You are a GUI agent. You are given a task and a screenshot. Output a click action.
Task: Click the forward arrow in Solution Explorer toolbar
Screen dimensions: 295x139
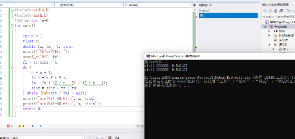point(270,11)
